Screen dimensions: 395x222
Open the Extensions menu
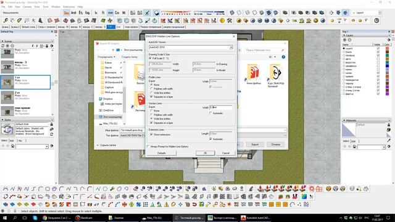(69, 7)
